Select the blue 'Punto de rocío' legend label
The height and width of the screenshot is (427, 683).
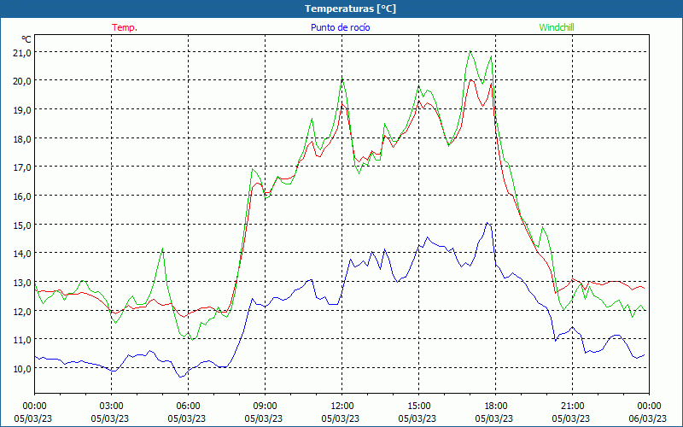[340, 27]
